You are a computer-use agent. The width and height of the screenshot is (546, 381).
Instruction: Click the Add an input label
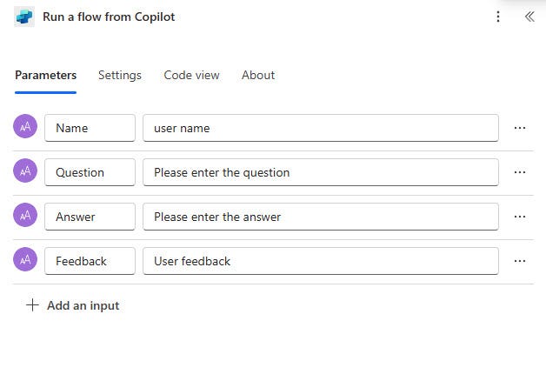pyautogui.click(x=83, y=305)
